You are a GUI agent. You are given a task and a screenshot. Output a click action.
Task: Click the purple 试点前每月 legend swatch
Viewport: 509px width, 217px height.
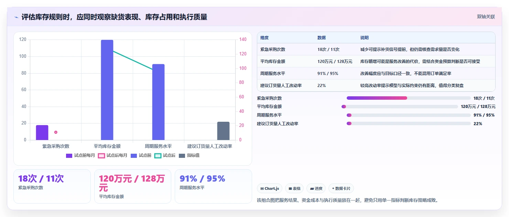coord(69,155)
